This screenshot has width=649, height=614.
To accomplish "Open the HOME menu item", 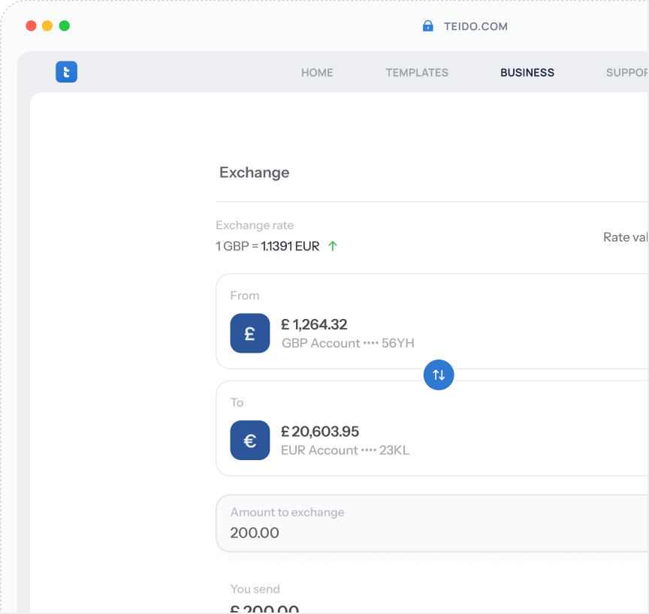I will point(317,73).
